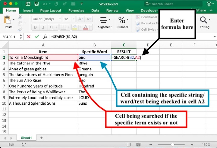Viewport: 217px width, 148px height.
Task: Open the Developer ribbon tab
Action: 149,11
